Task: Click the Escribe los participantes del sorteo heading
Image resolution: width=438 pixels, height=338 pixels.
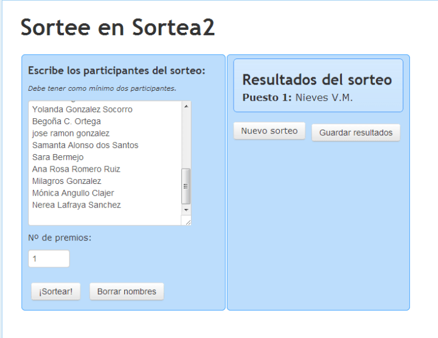Action: (117, 71)
